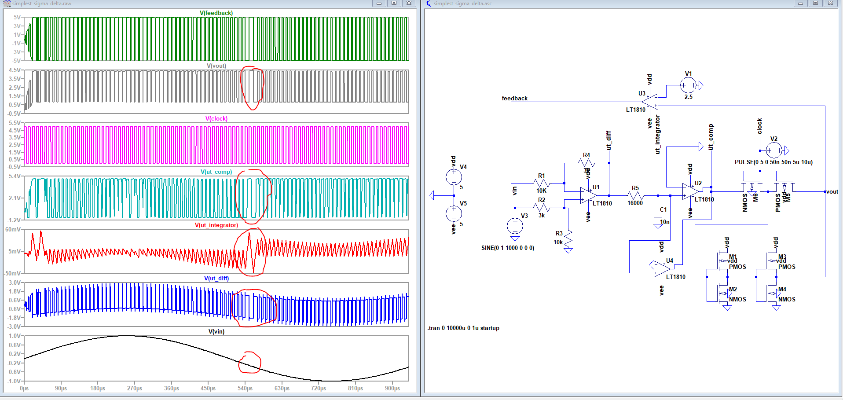
Task: Click the V1 2.5 voltage source symbol
Action: click(x=688, y=85)
